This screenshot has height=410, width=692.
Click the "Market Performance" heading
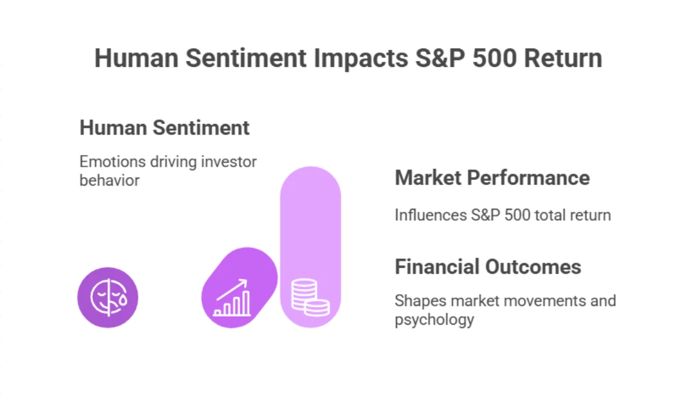(492, 178)
